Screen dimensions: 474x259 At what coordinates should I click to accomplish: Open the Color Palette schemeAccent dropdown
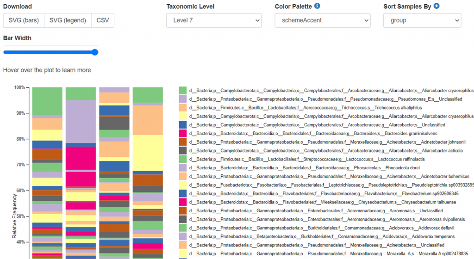[323, 20]
